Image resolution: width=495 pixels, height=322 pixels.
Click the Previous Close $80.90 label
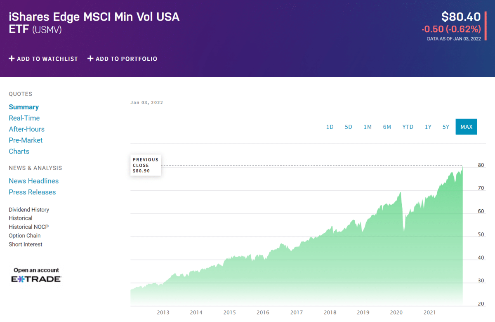pos(146,165)
